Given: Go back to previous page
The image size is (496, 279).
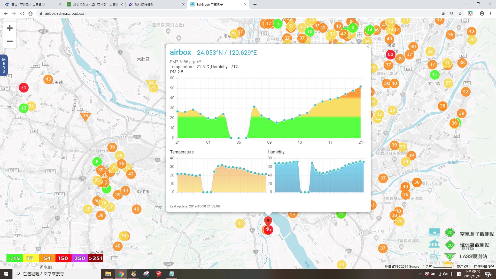Looking at the screenshot, I should [x=6, y=13].
